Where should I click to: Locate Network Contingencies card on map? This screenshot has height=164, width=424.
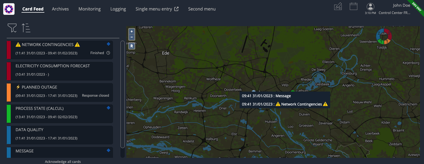point(108,44)
